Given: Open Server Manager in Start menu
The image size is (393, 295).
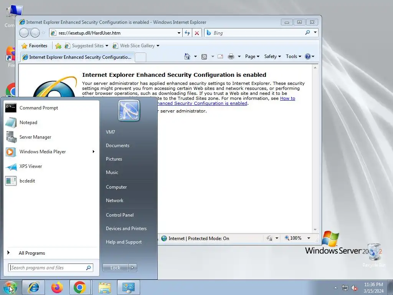Looking at the screenshot, I should [x=51, y=137].
